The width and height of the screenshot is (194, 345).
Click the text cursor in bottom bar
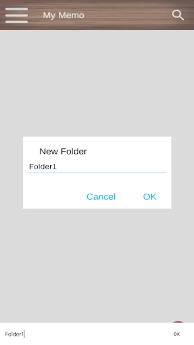[25, 334]
